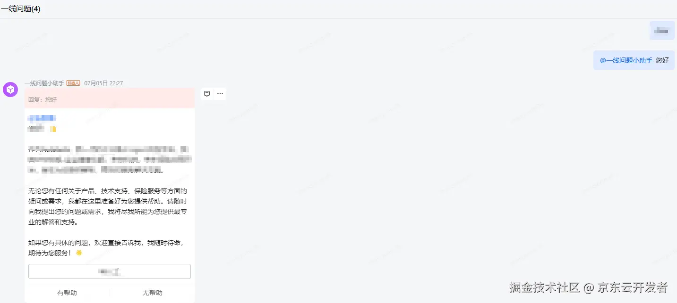Screen dimensions: 677x303
Task: Mark the reply as 有帮助
Action: [x=67, y=293]
